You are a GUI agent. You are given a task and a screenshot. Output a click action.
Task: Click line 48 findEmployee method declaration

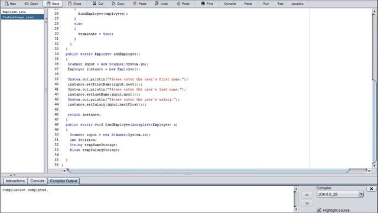[x=121, y=125]
